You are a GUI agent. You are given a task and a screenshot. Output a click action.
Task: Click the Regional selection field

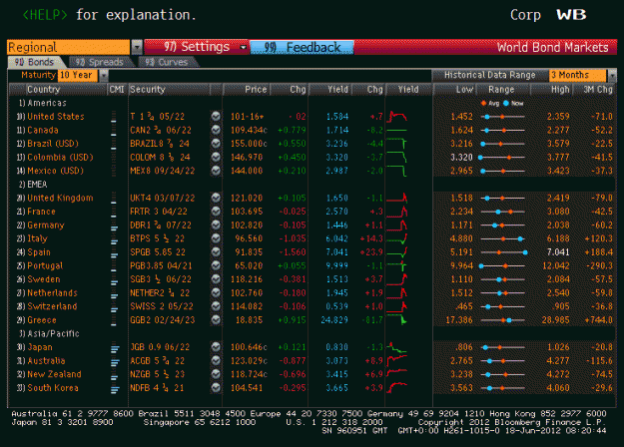coord(69,47)
